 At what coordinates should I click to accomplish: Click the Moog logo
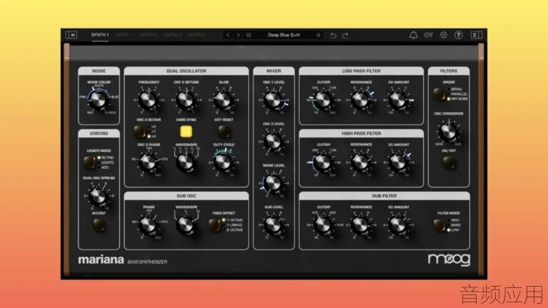[449, 260]
